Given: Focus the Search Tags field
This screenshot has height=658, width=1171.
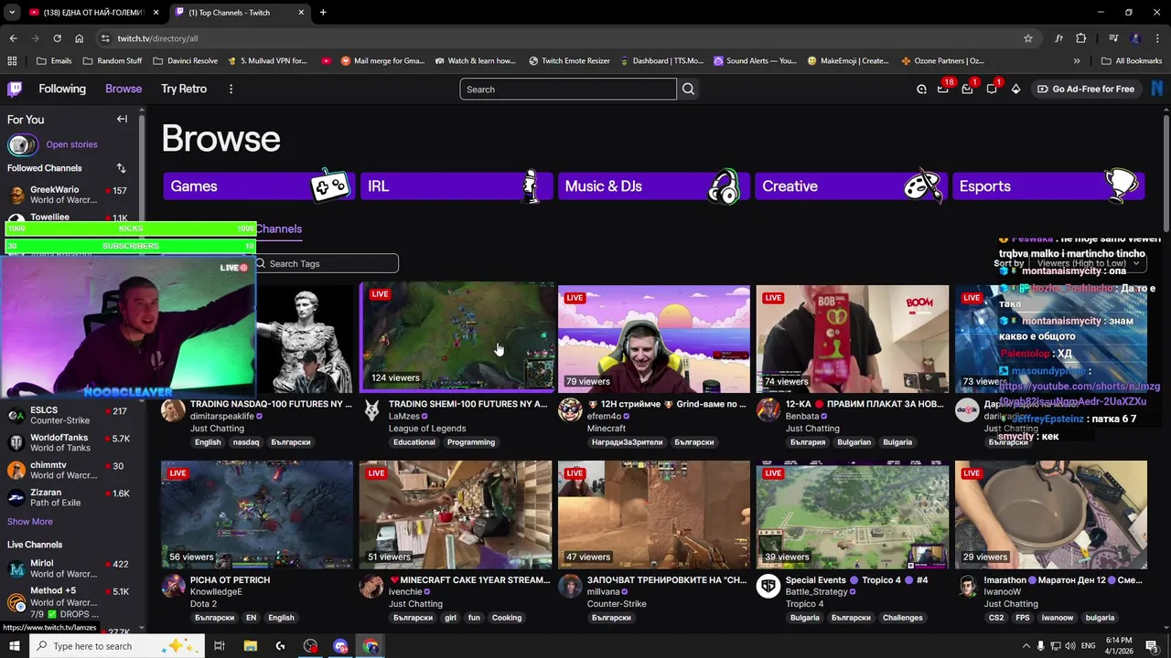Looking at the screenshot, I should pyautogui.click(x=326, y=263).
